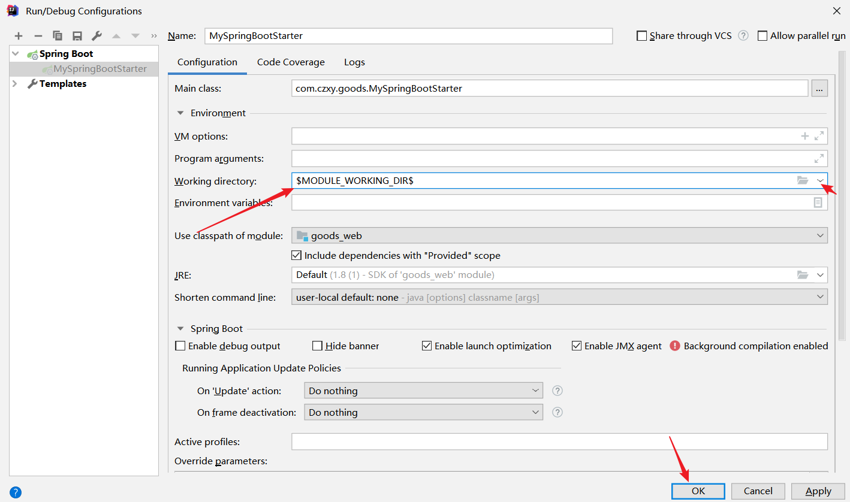Click the help icon next to Share through VCS
The image size is (850, 502).
pos(743,35)
